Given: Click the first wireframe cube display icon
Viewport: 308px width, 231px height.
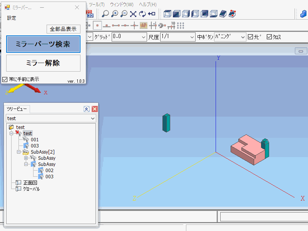Looking at the screenshot, I should (x=167, y=14).
